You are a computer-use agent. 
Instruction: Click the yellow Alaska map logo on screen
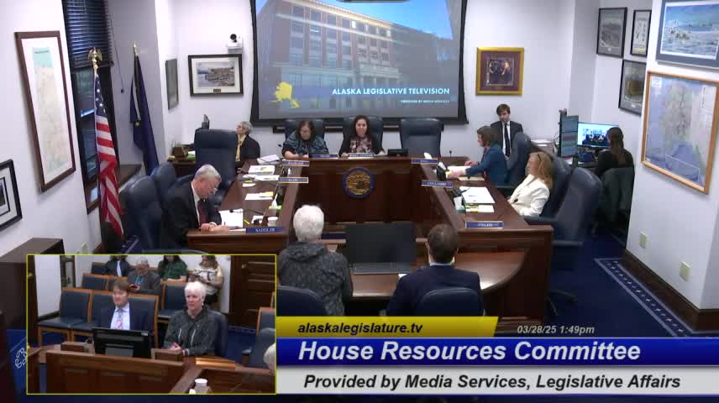286,95
